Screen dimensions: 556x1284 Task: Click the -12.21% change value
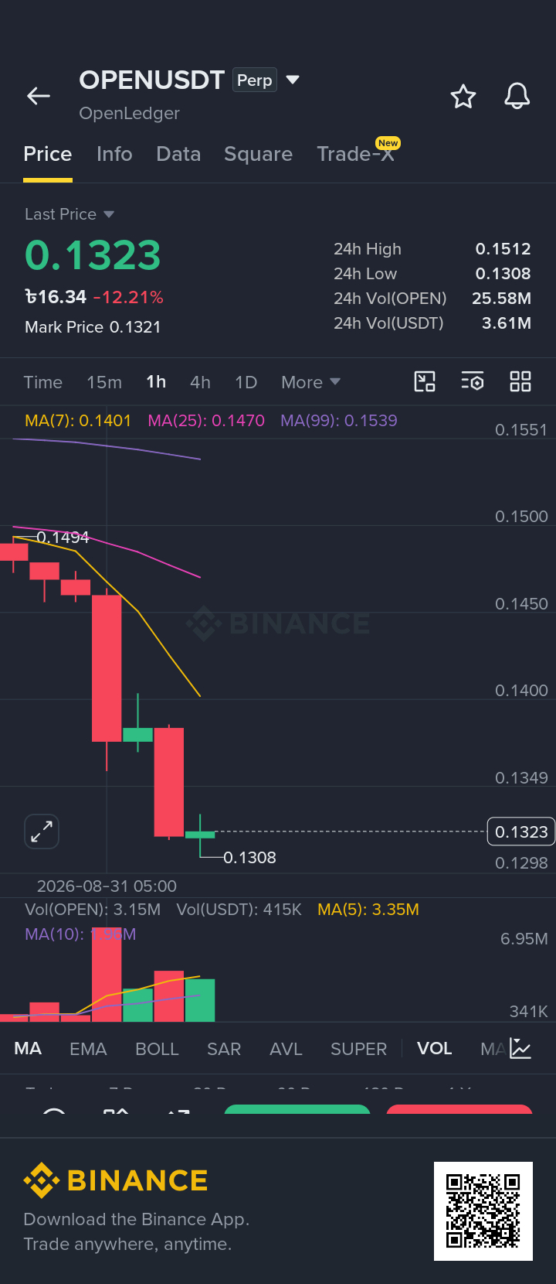[x=128, y=297]
